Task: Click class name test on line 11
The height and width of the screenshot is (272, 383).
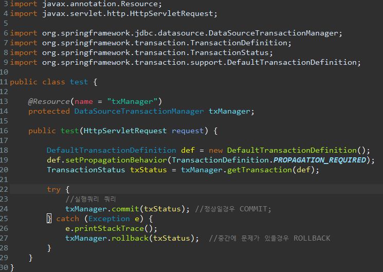Action: point(79,82)
